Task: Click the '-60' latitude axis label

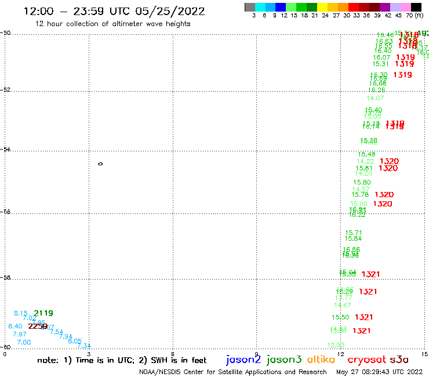Action: (5, 347)
